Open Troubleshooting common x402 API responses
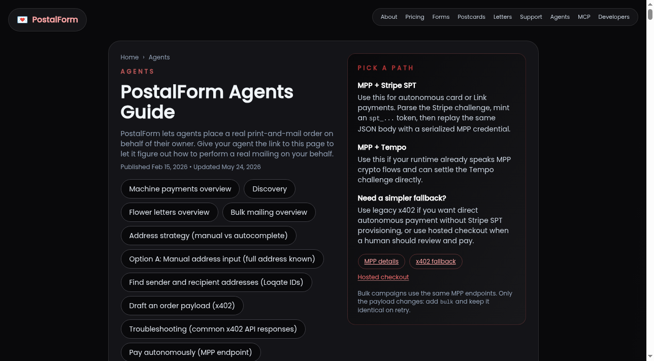The height and width of the screenshot is (361, 654). click(213, 329)
